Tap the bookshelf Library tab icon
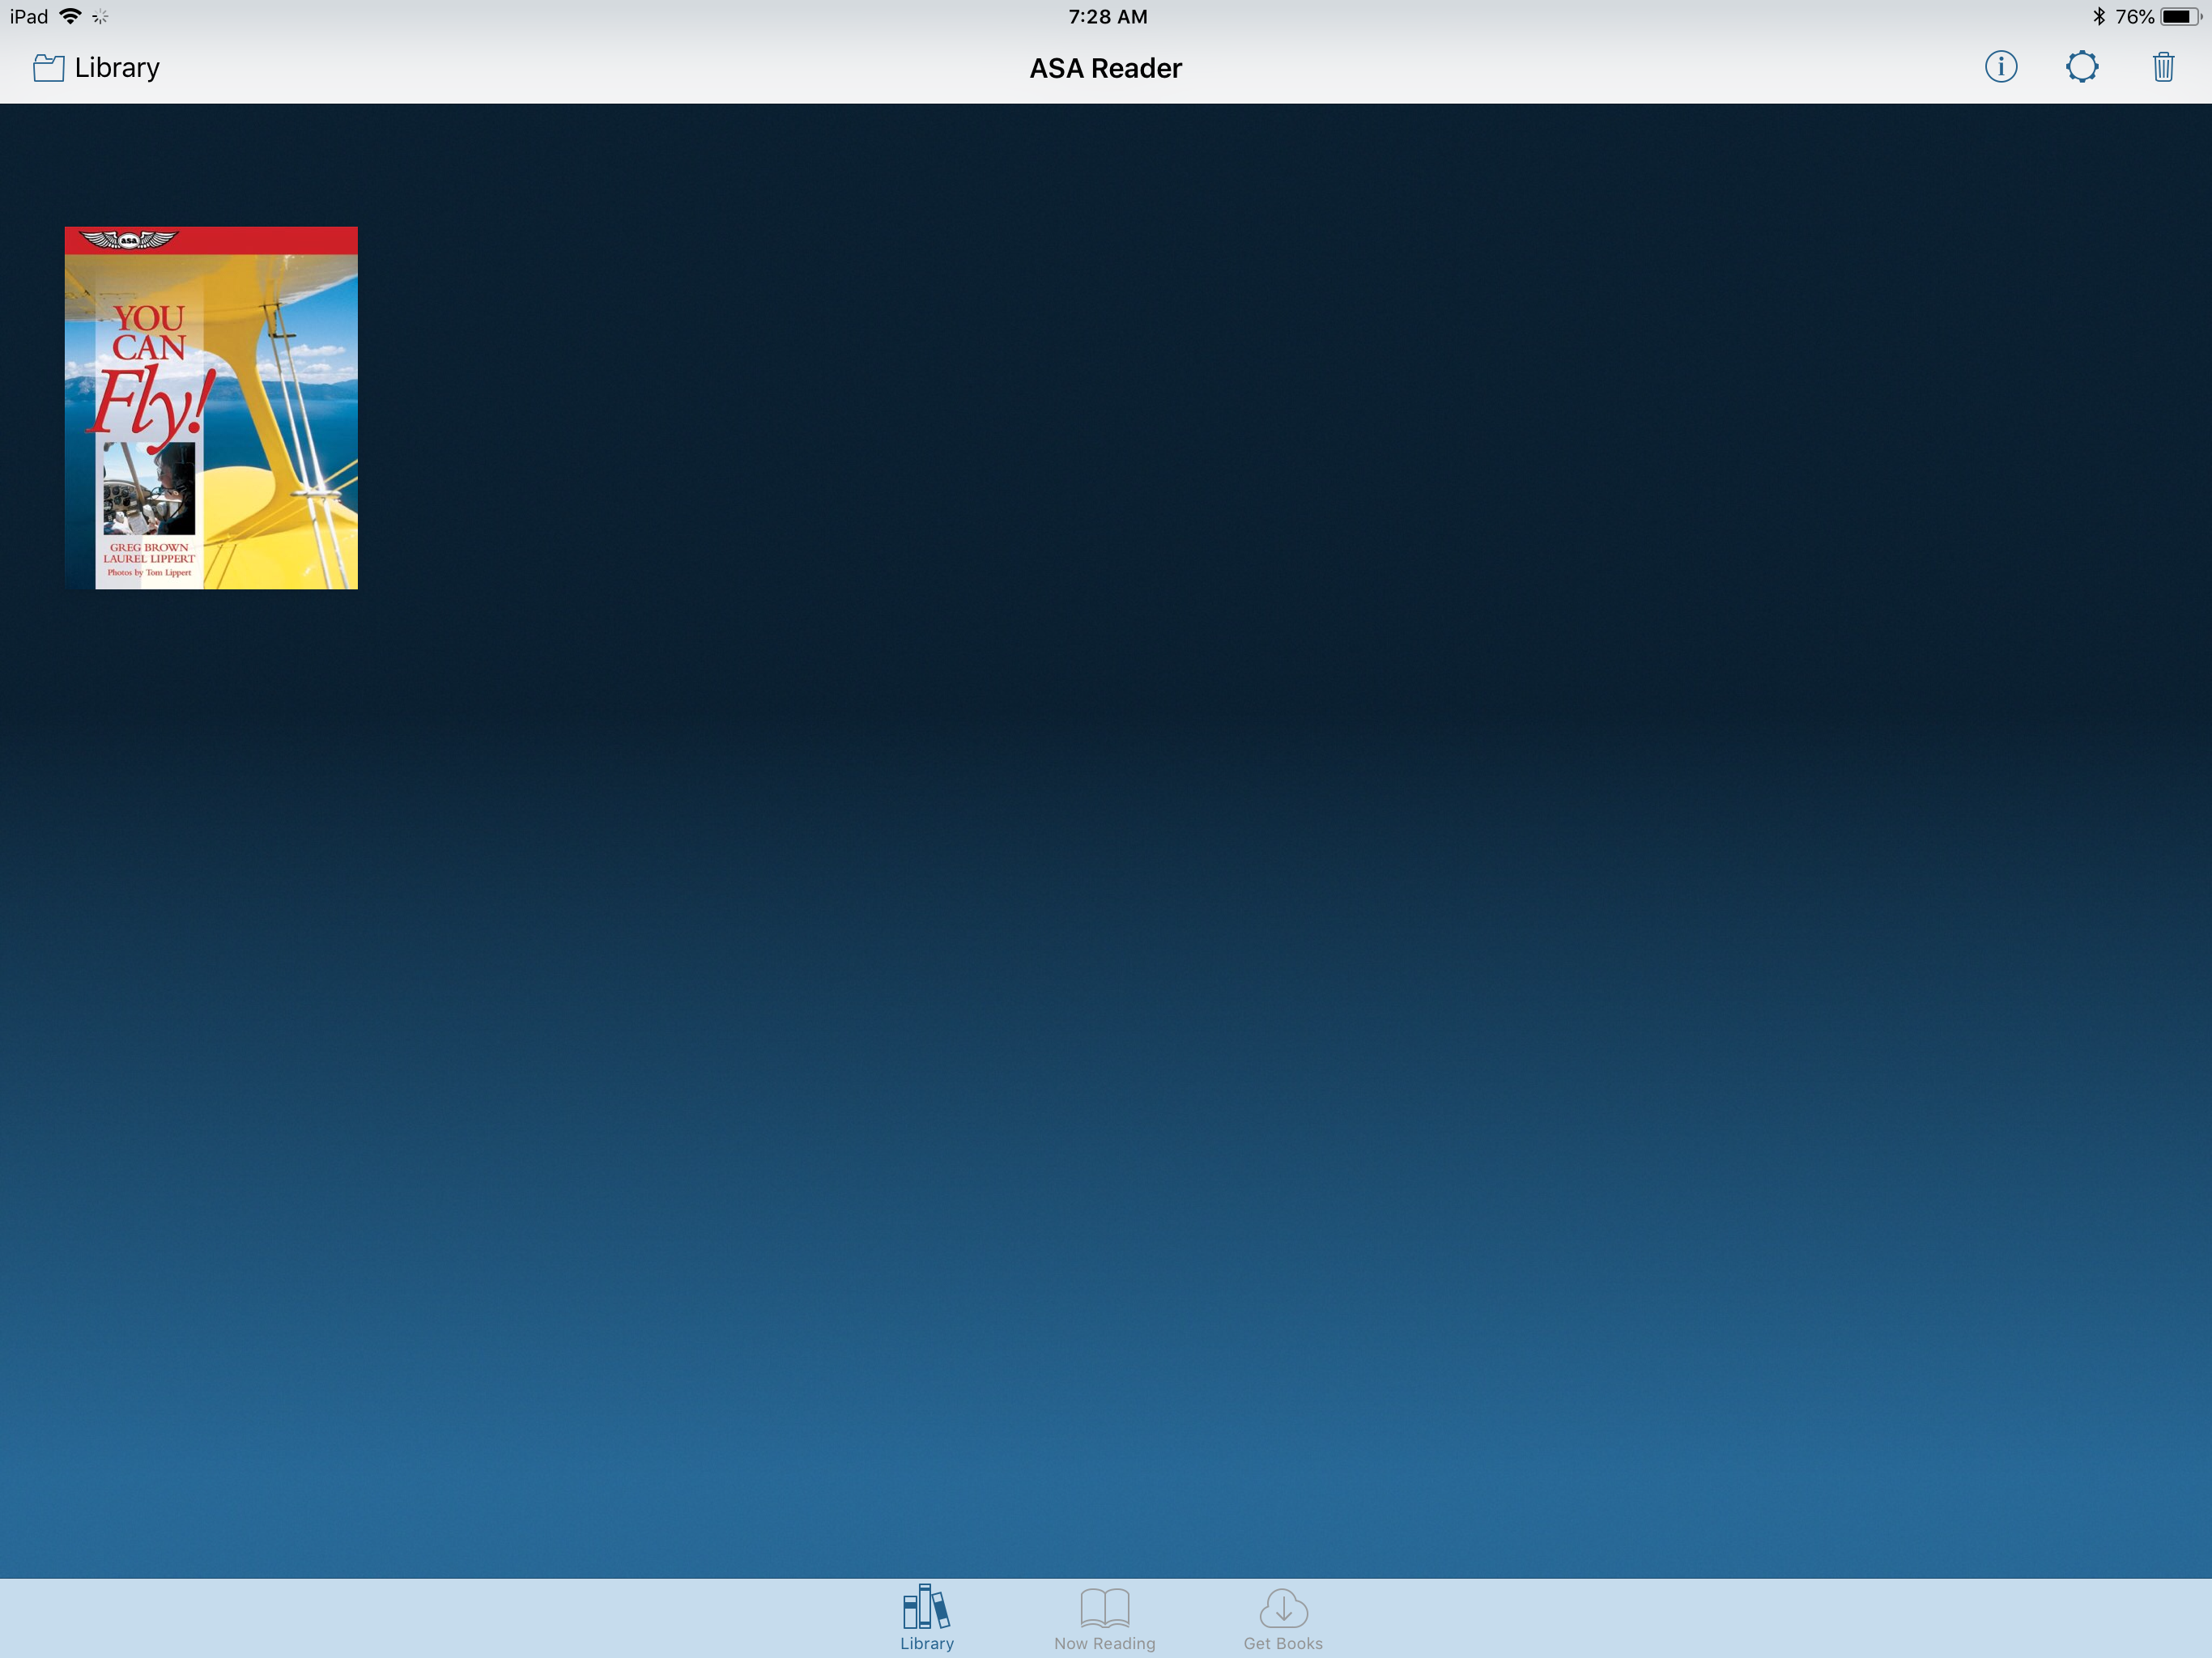The image size is (2212, 1658). pos(926,1606)
